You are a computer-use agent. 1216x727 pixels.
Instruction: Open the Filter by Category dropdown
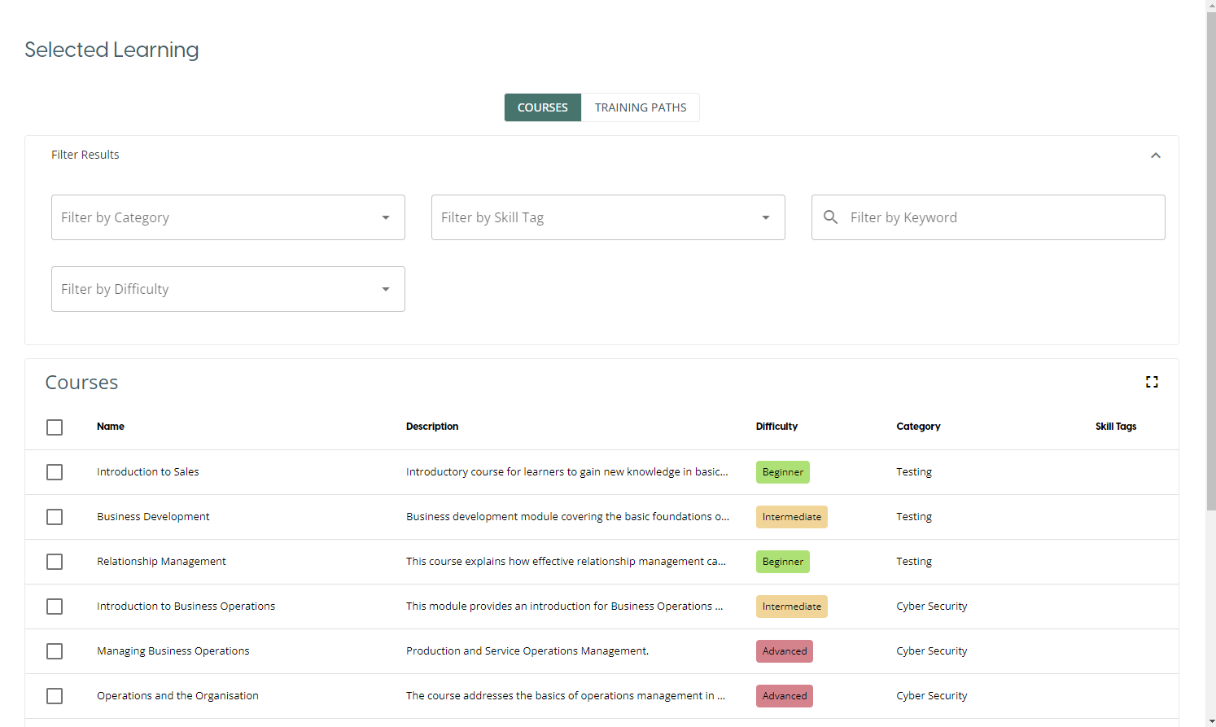pyautogui.click(x=228, y=217)
